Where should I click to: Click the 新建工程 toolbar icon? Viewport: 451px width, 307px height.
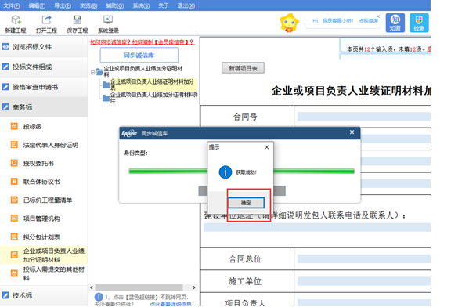[16, 23]
